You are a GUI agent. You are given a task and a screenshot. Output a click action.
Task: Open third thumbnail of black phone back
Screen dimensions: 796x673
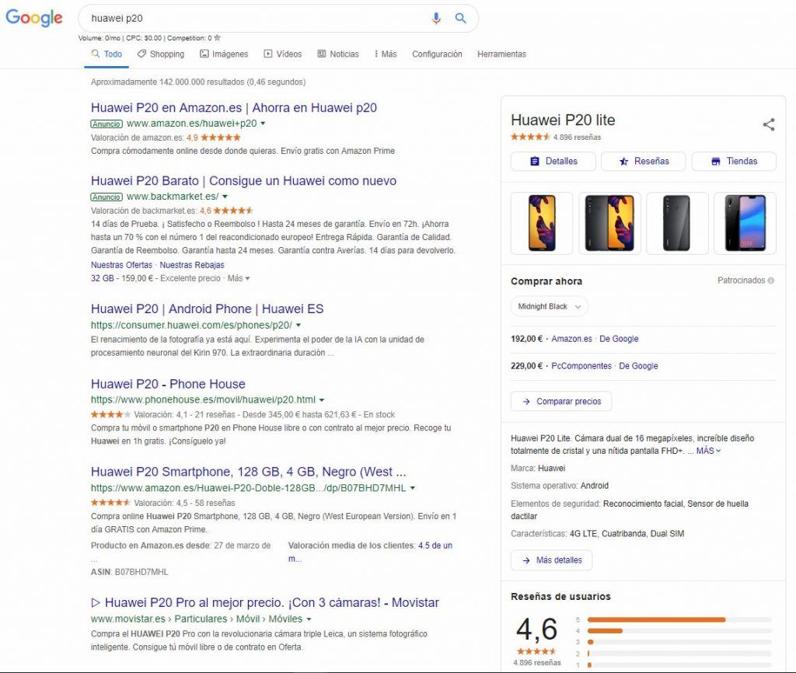677,223
